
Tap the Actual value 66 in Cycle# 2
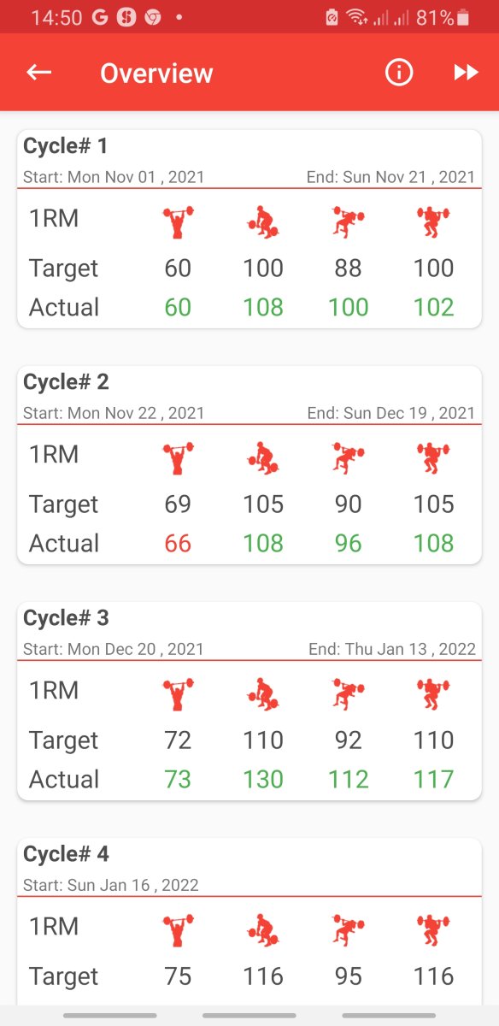coord(177,543)
